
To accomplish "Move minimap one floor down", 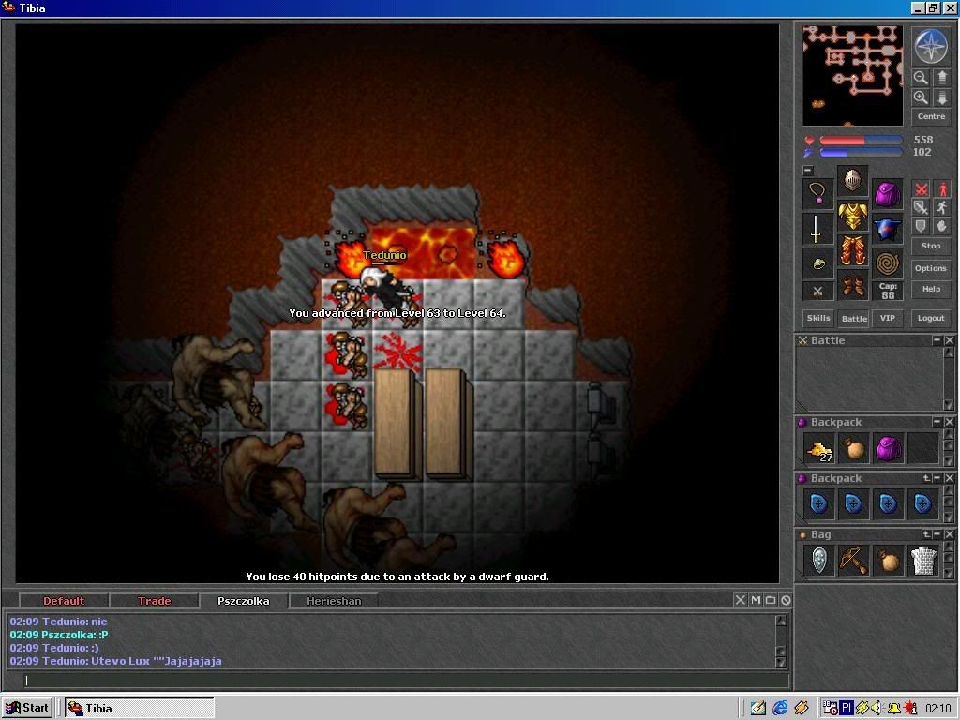I will pyautogui.click(x=941, y=97).
